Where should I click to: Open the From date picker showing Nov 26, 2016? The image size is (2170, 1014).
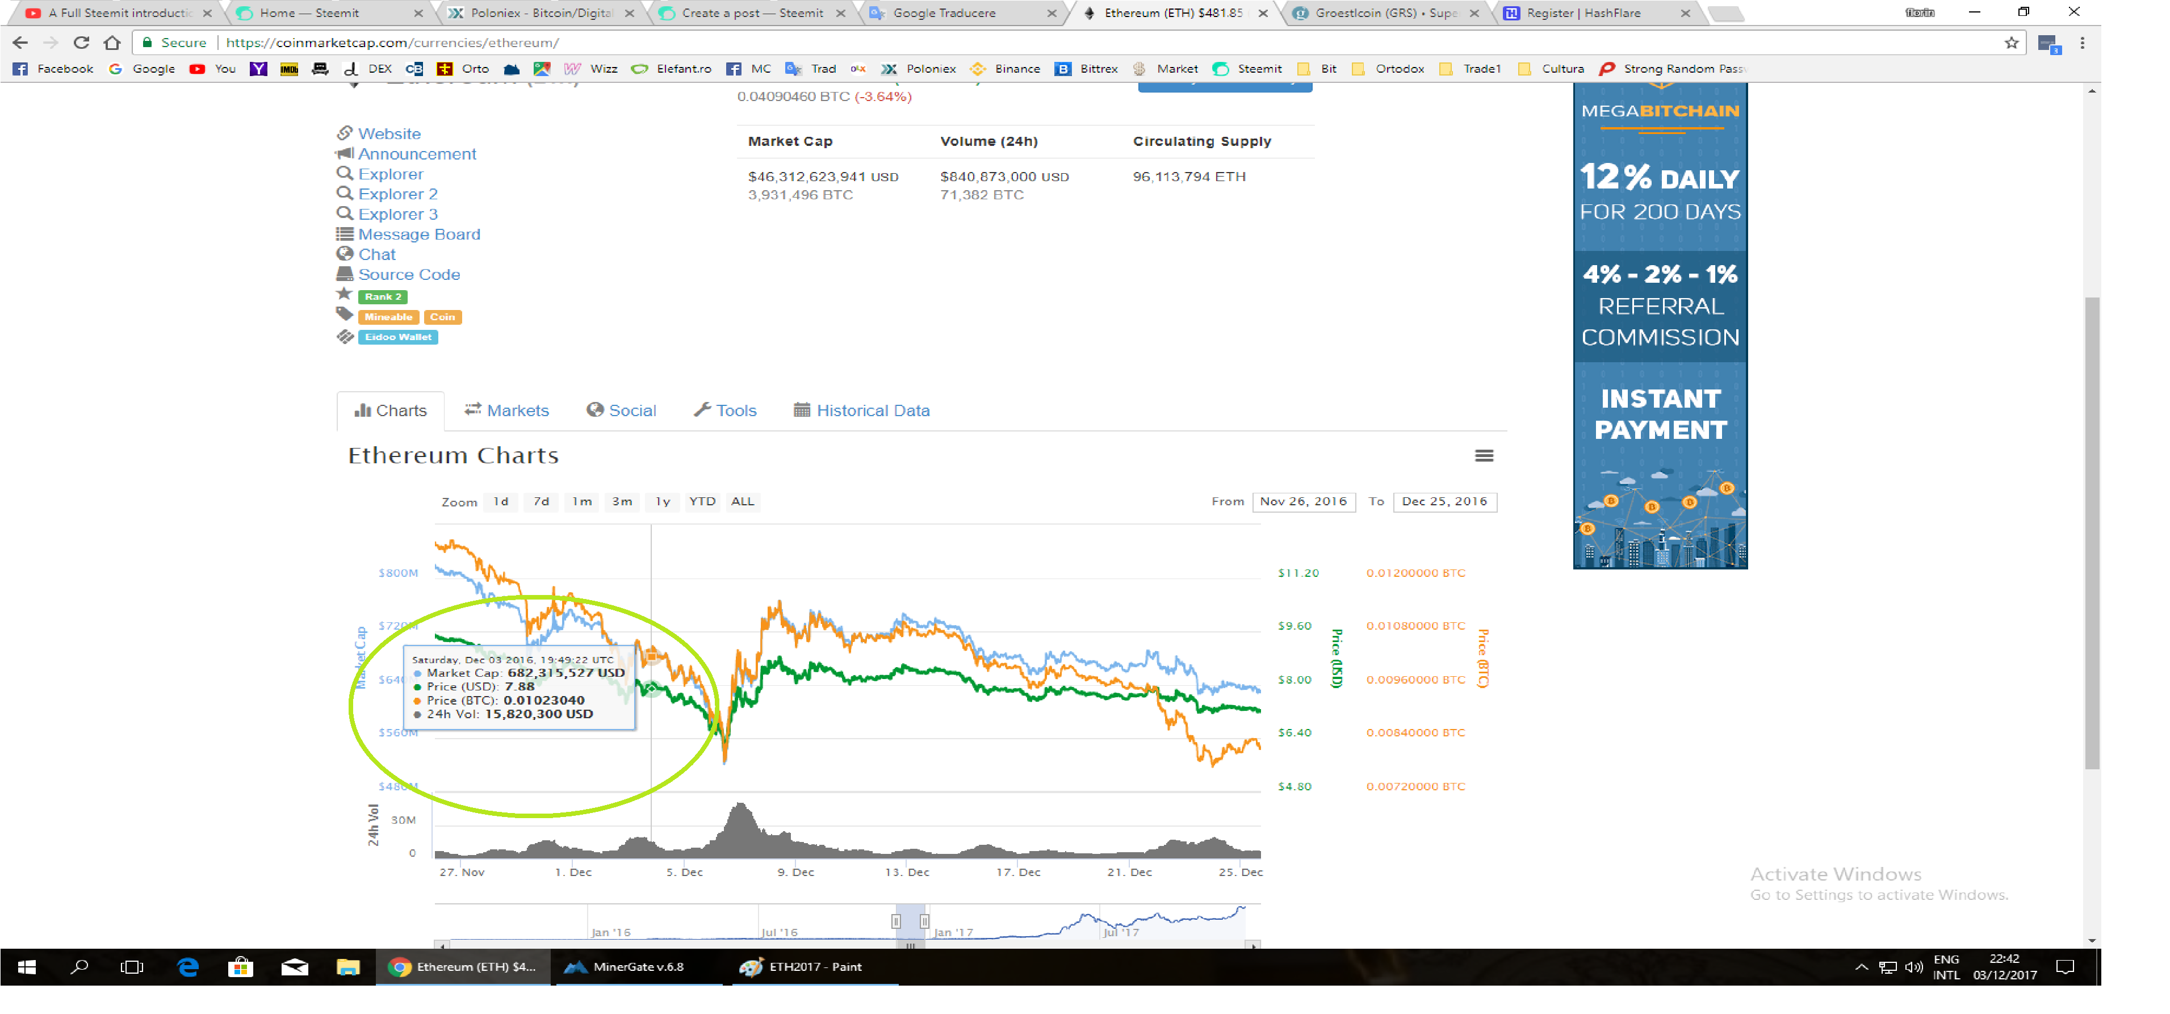click(1304, 501)
